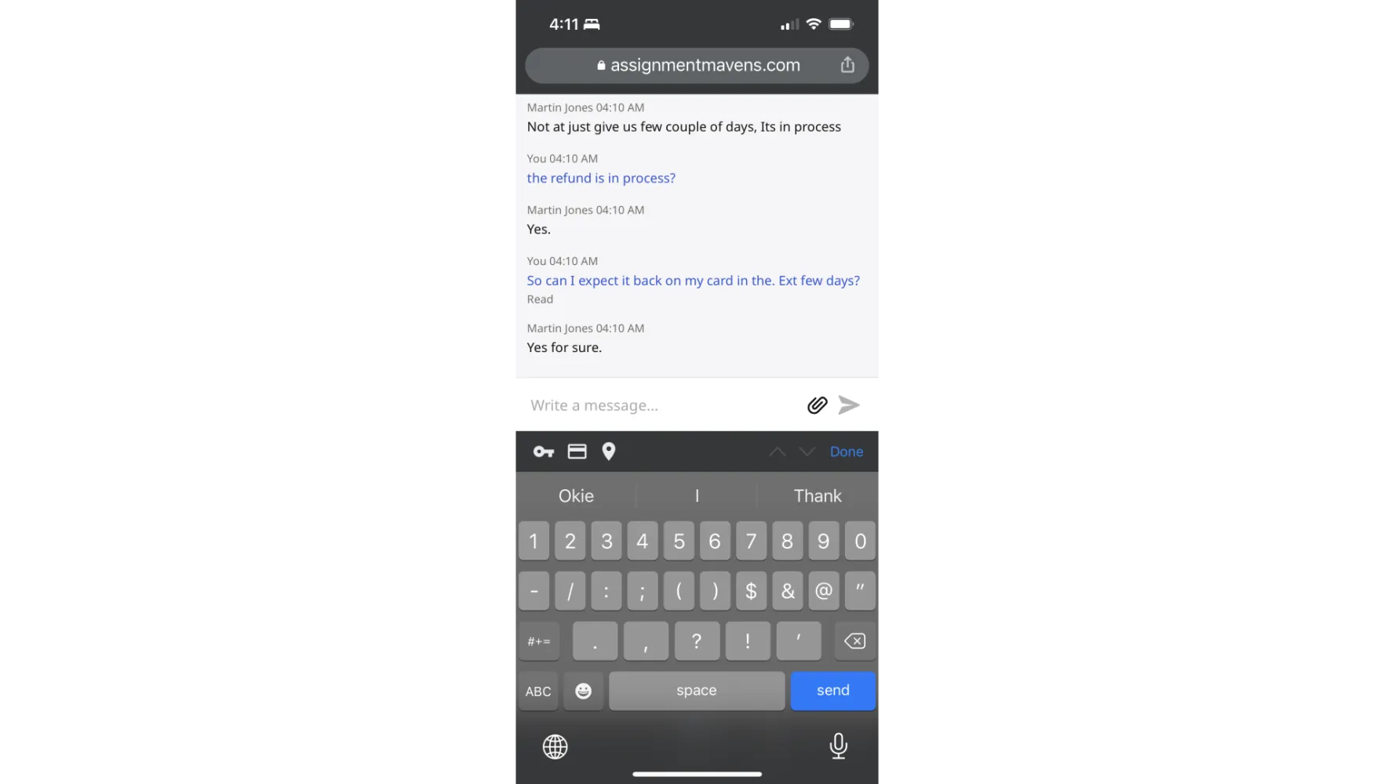Send message with the paper plane icon
The image size is (1395, 784).
pos(849,405)
